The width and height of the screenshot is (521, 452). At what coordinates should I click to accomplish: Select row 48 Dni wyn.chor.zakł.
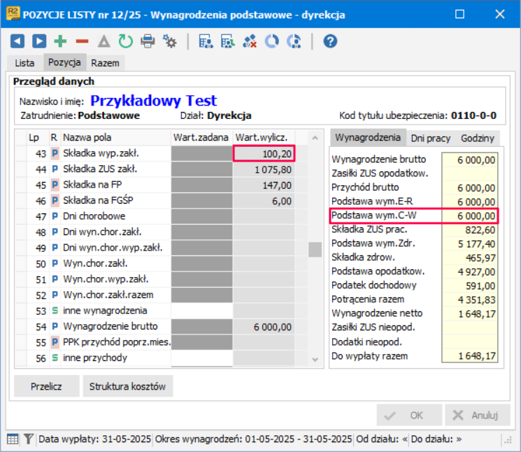(160, 232)
